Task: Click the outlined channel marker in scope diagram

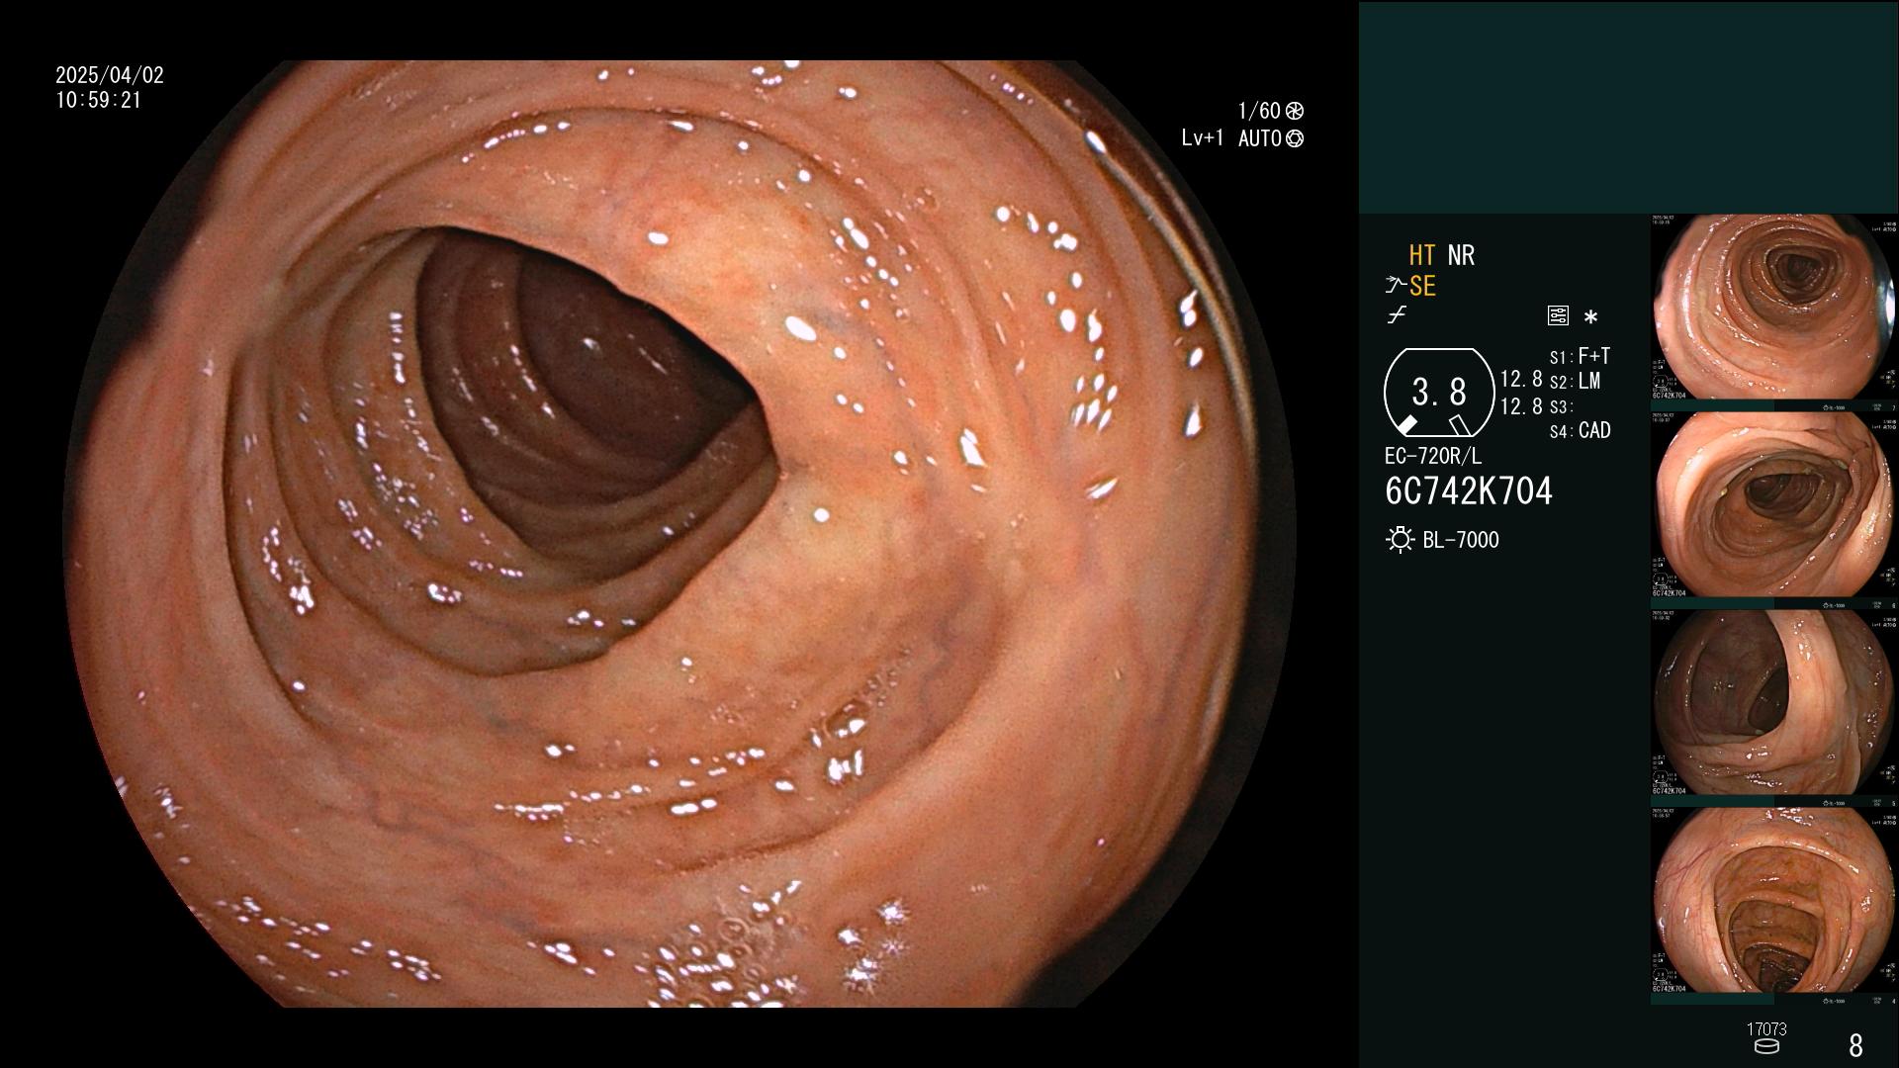Action: [x=1459, y=425]
